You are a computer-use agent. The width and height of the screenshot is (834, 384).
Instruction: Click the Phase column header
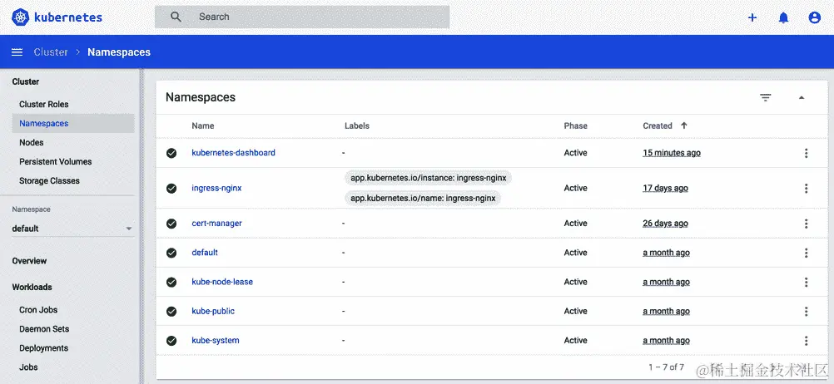[575, 126]
